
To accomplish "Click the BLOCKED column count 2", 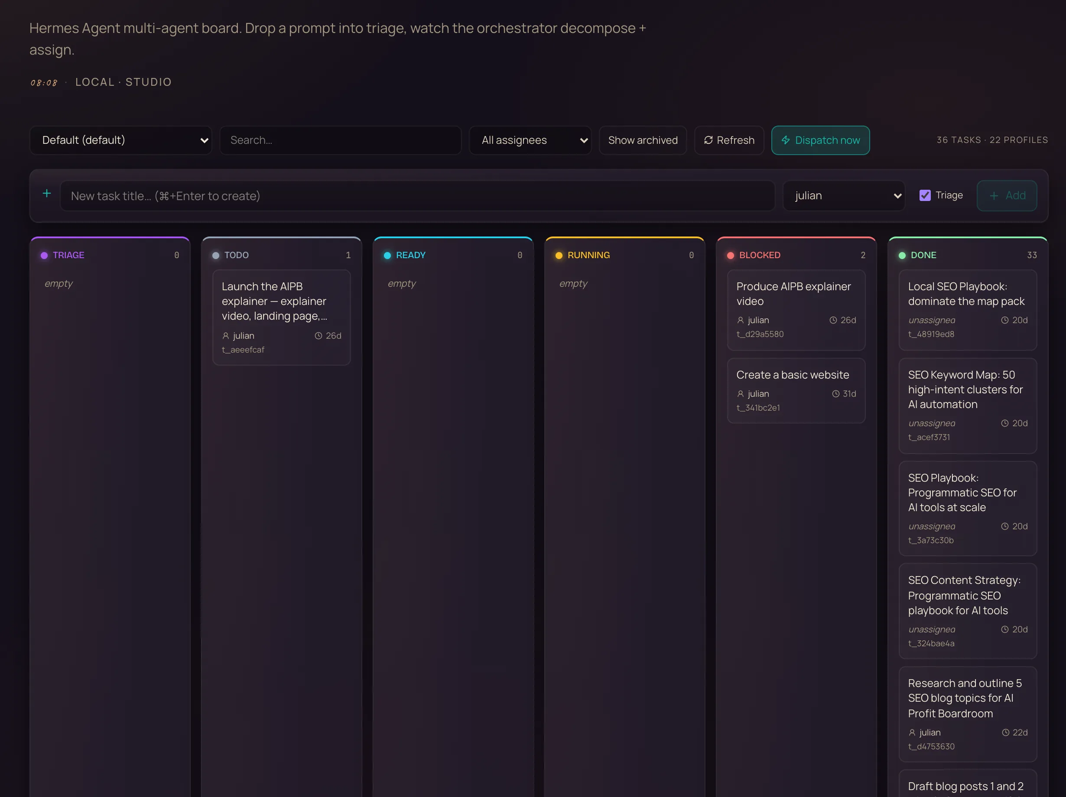I will (863, 255).
